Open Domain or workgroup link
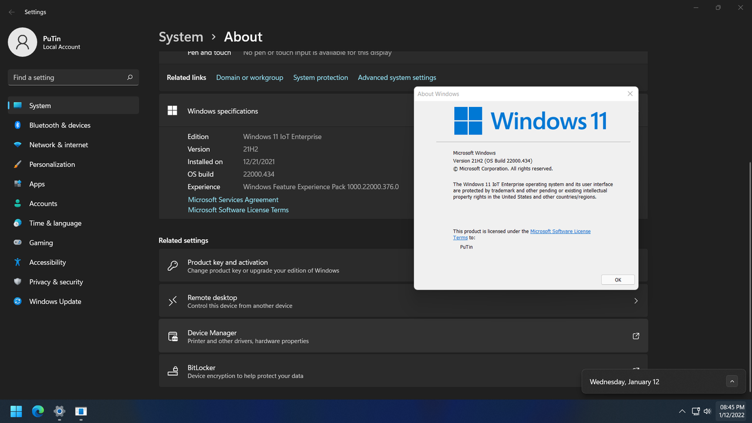The image size is (752, 423). point(249,78)
